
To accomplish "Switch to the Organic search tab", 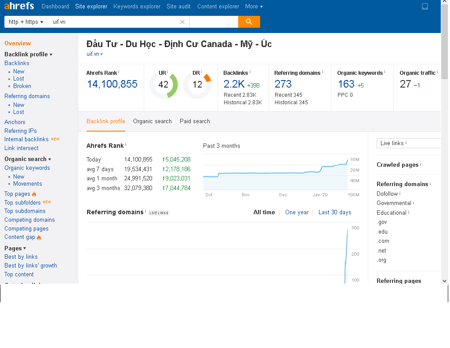I will (x=152, y=121).
